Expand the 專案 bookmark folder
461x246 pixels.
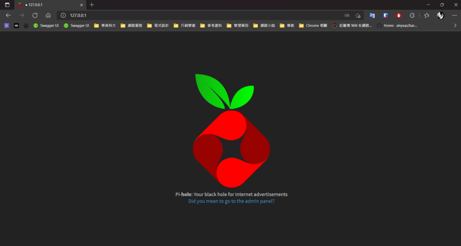pyautogui.click(x=287, y=26)
